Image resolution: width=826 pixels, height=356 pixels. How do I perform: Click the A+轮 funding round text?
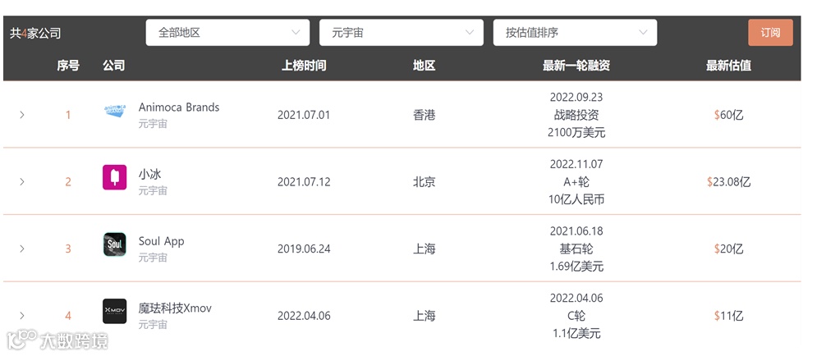tap(576, 181)
